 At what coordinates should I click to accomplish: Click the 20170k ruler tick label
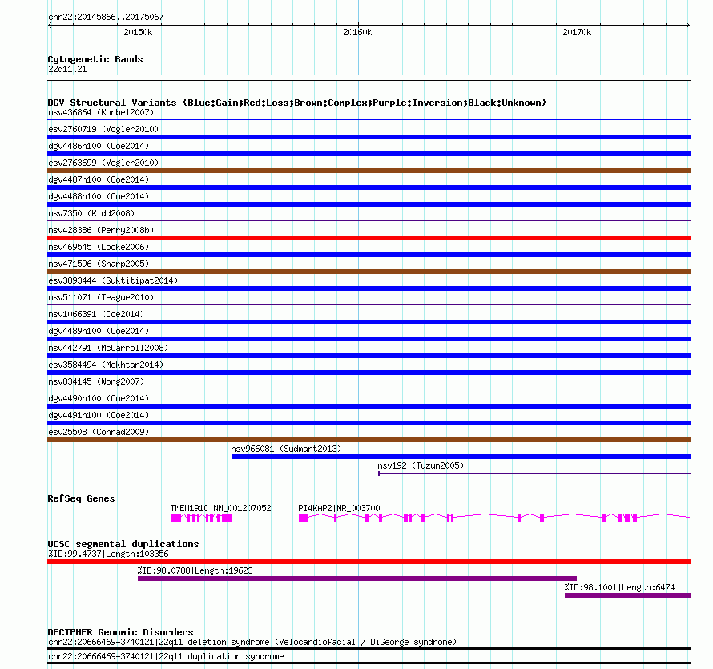point(577,32)
